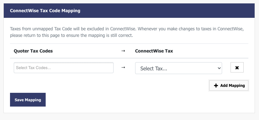Click the Save Mapping button text
The width and height of the screenshot is (259, 120).
point(28,100)
